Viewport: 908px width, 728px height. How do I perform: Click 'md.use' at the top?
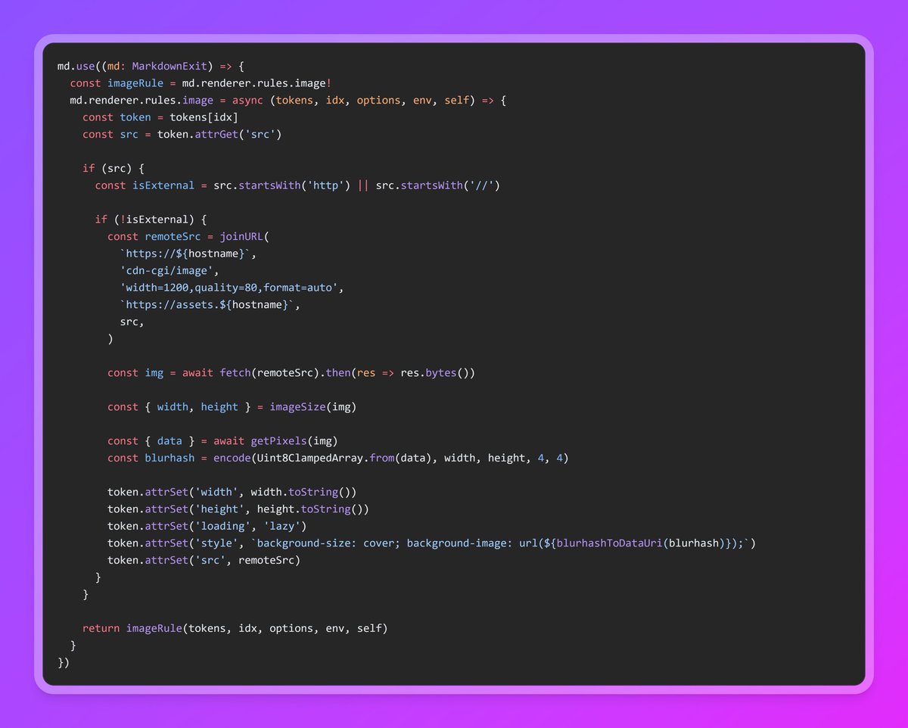[x=76, y=66]
